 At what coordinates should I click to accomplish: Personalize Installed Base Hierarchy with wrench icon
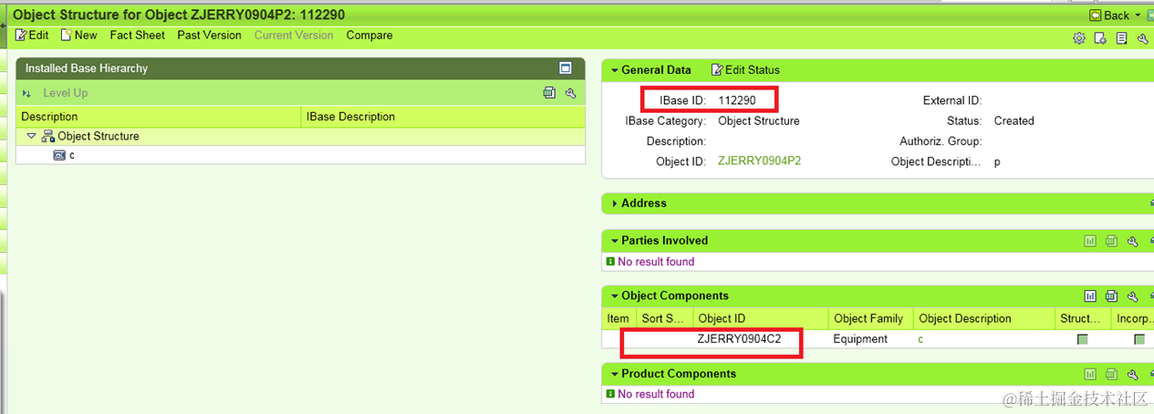(570, 93)
